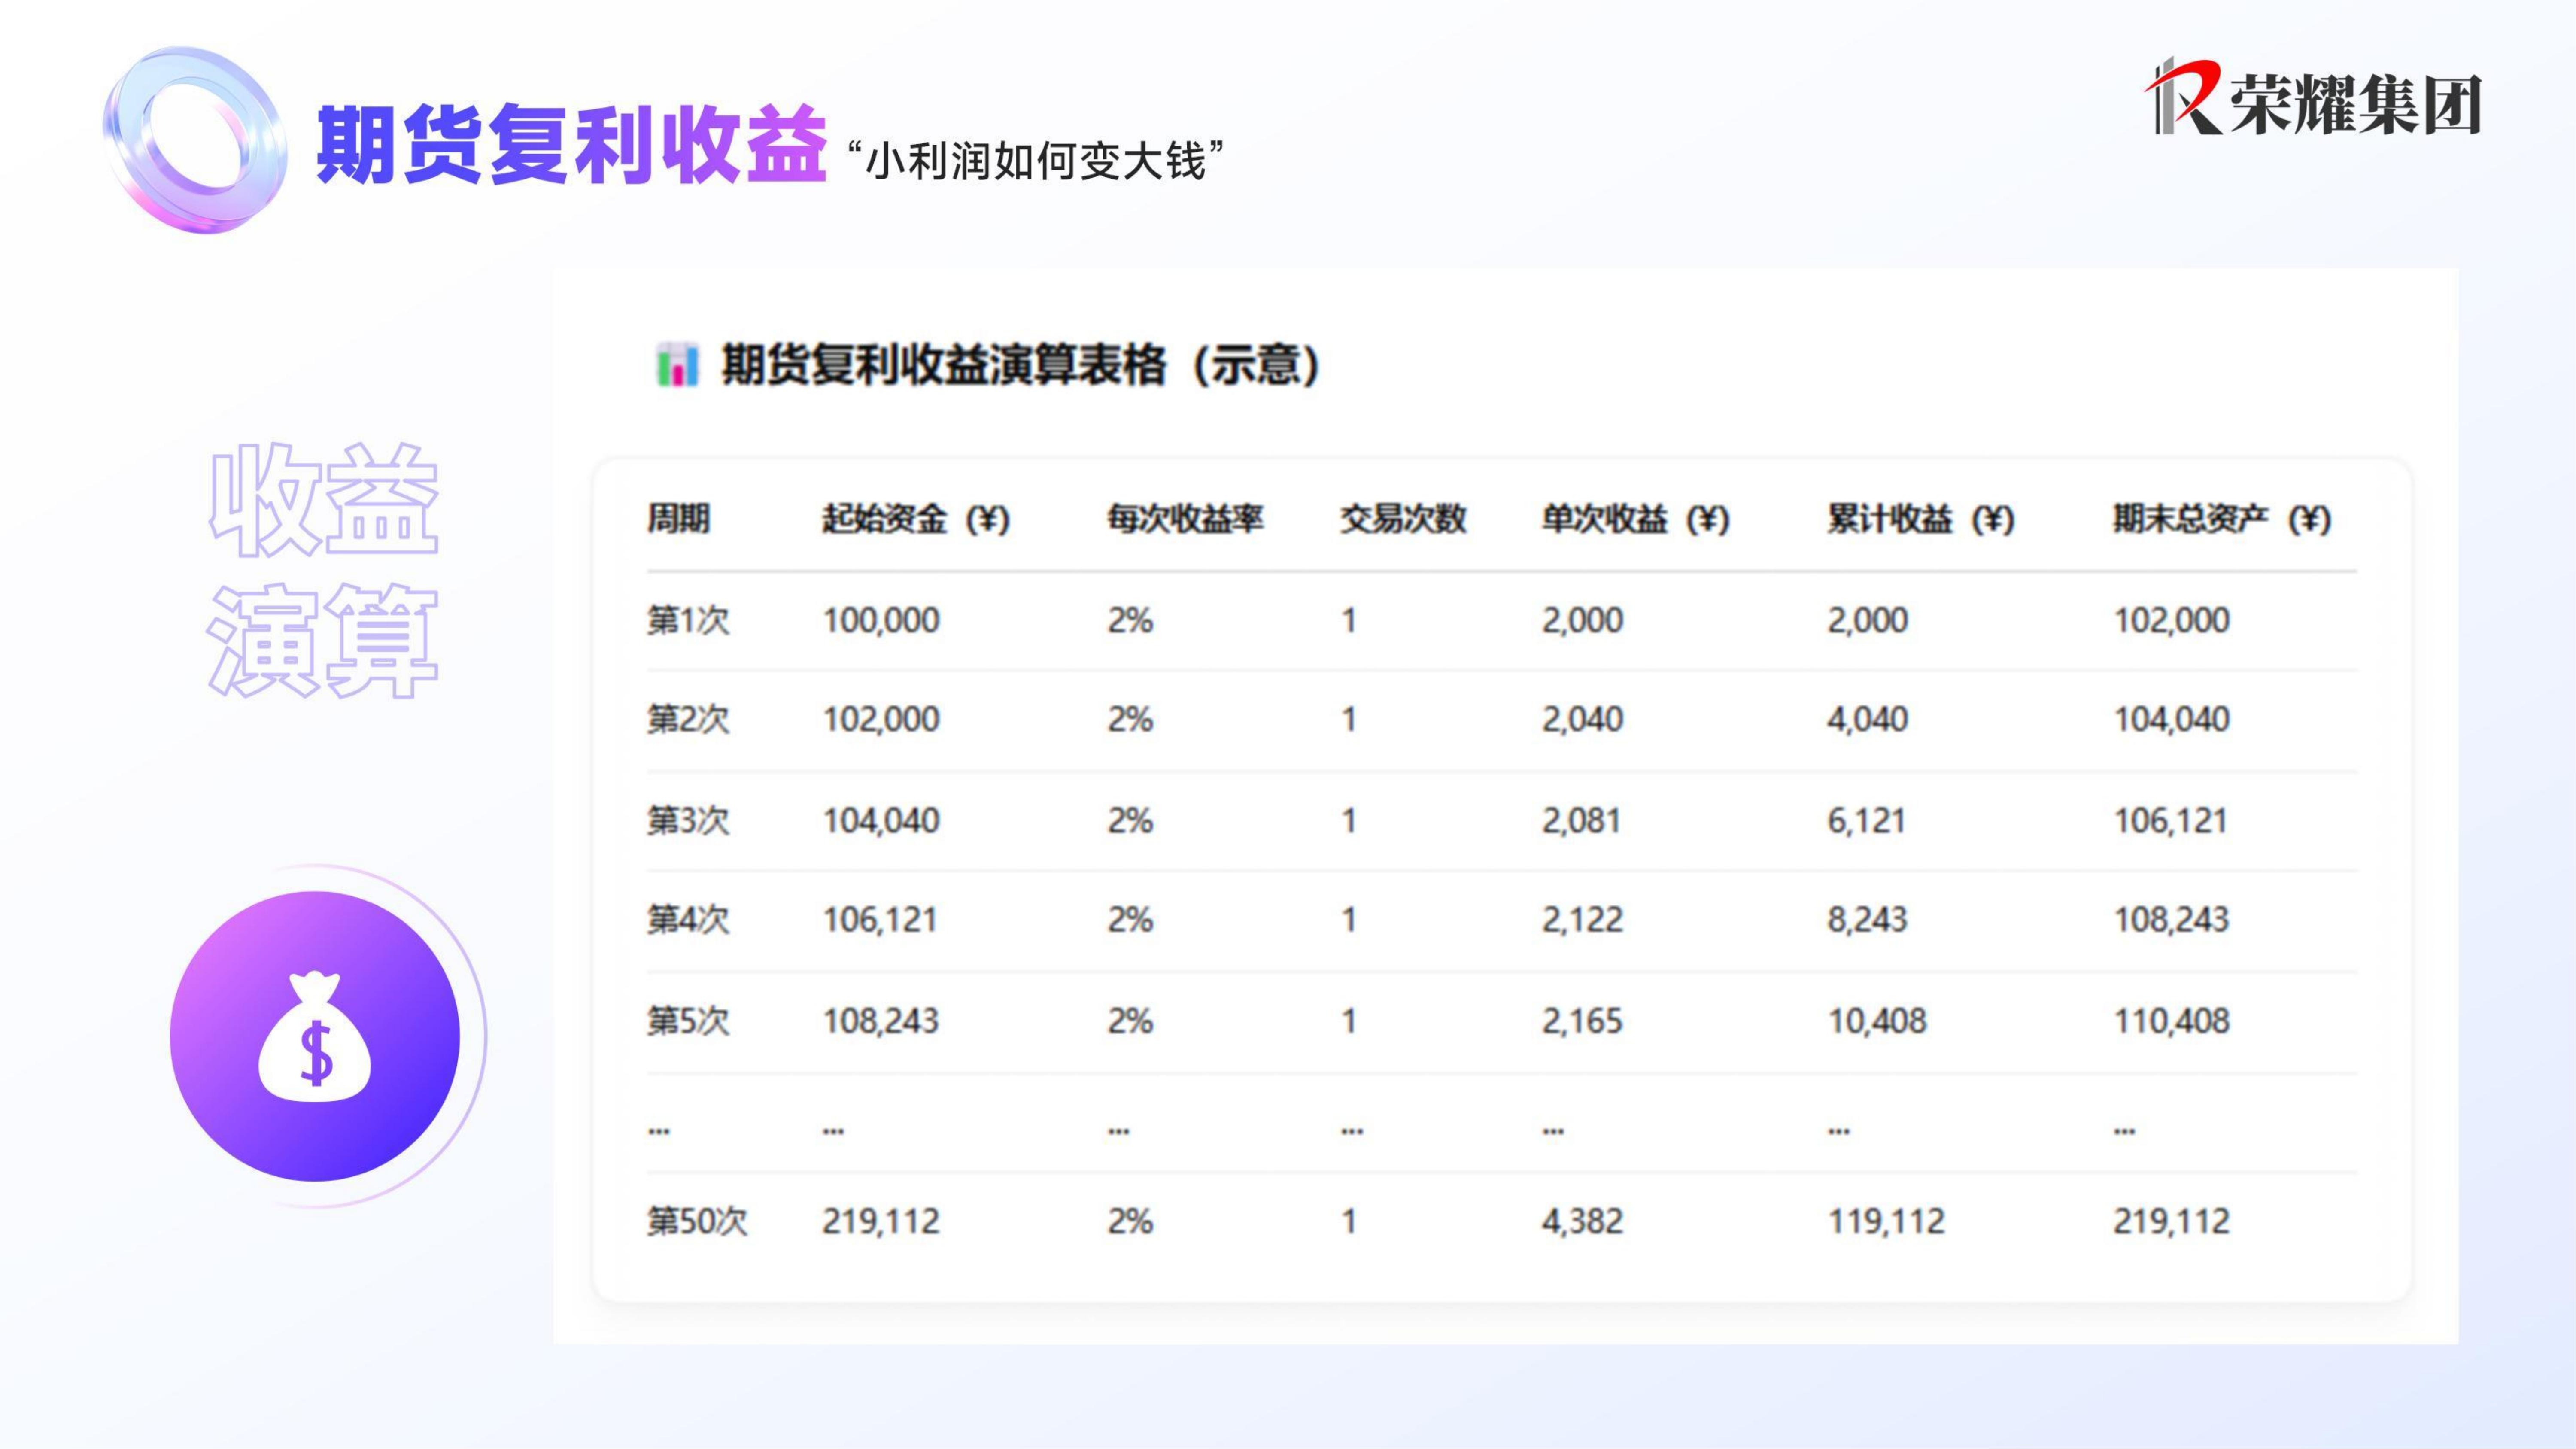2576x1449 pixels.
Task: Click row label 第50次
Action: (697, 1221)
